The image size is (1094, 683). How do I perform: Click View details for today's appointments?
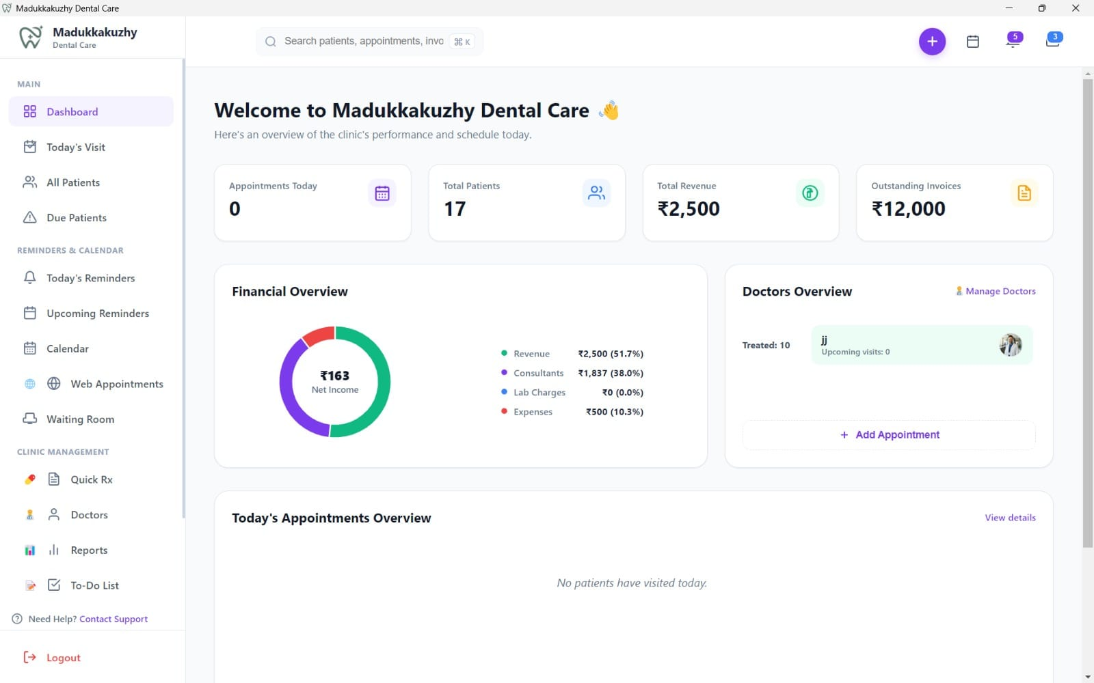coord(1010,518)
